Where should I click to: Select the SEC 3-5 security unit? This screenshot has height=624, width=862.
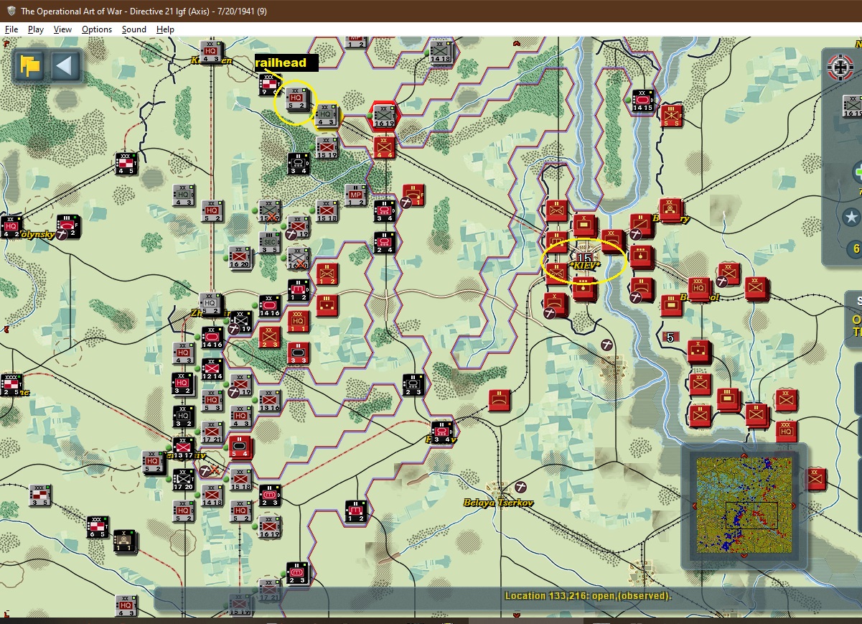point(269,242)
